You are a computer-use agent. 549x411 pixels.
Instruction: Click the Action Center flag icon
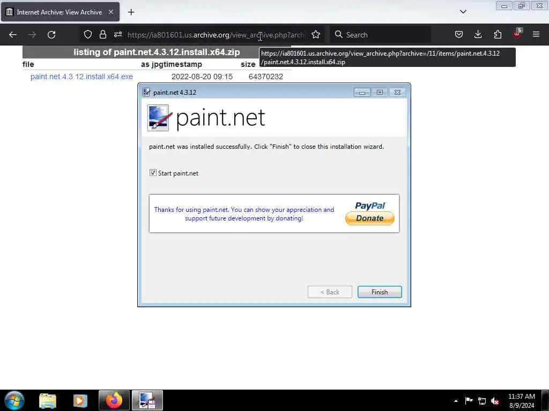tap(469, 401)
